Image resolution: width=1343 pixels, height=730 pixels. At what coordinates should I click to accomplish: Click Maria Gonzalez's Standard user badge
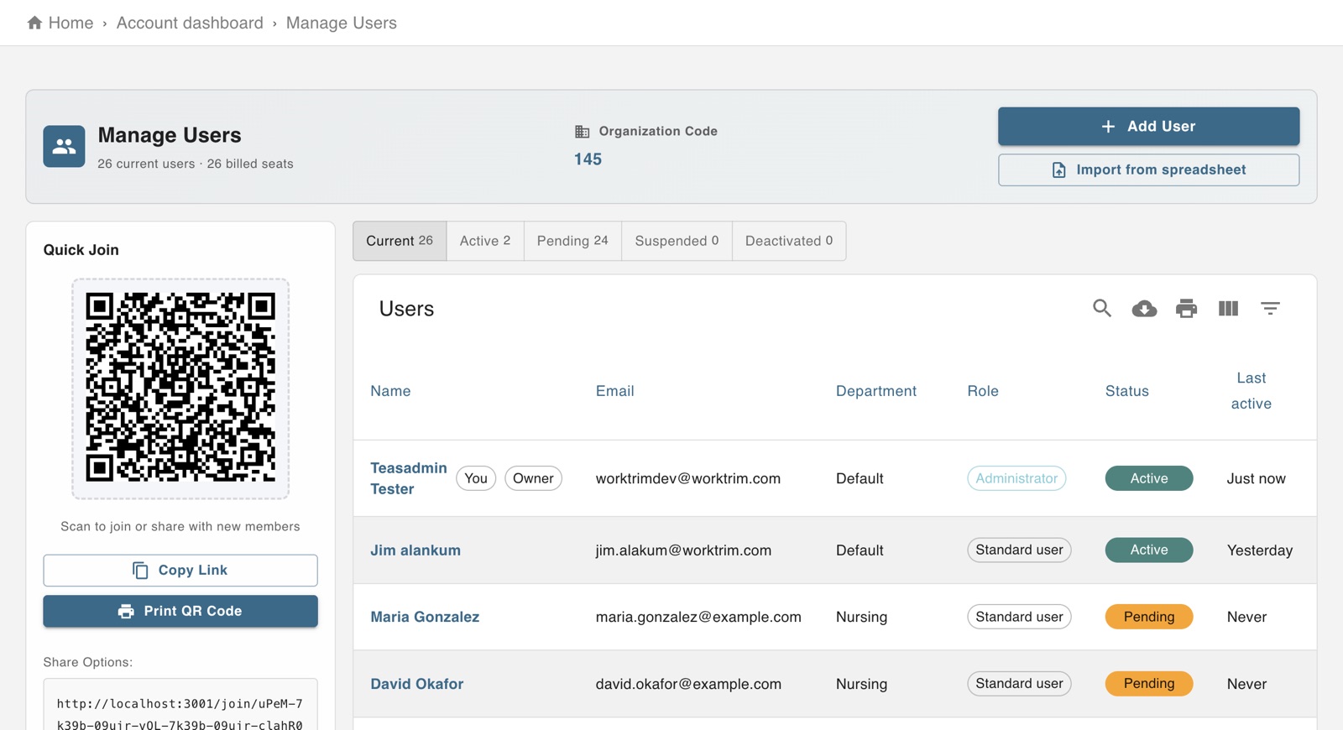(x=1019, y=617)
